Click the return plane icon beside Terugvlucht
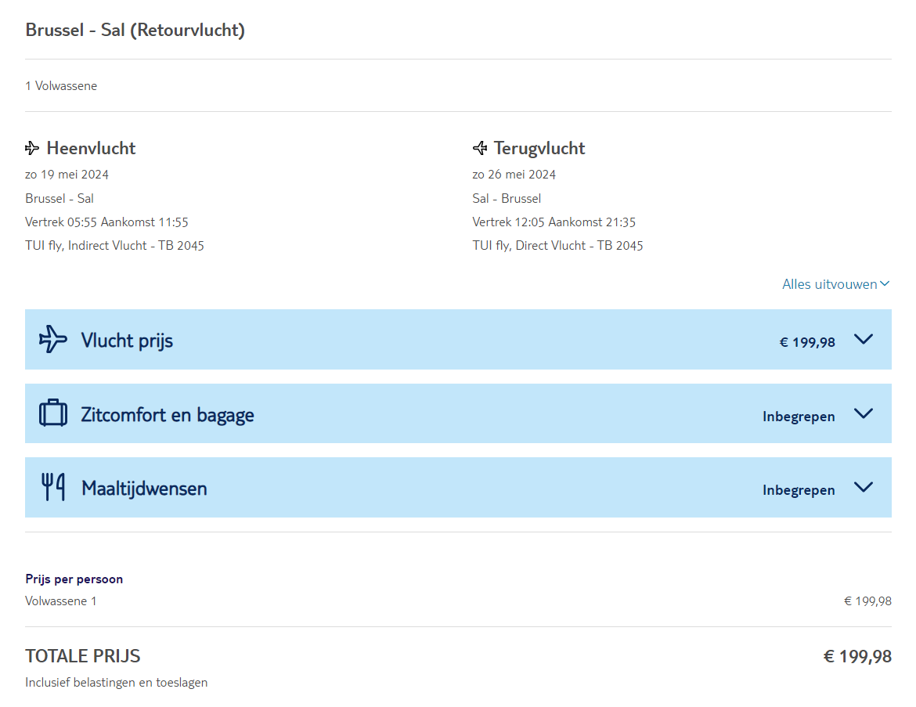The image size is (916, 707). coord(480,148)
